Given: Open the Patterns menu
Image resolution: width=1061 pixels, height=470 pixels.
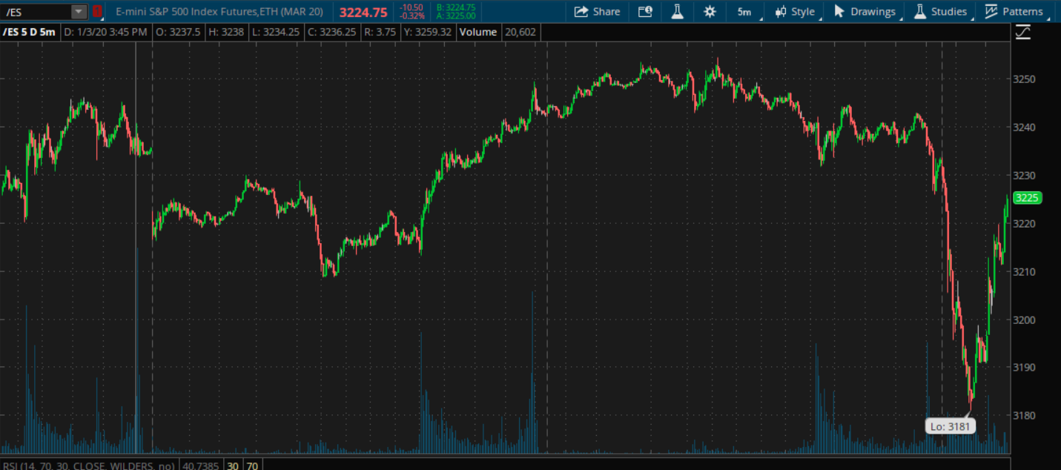Looking at the screenshot, I should point(1014,11).
